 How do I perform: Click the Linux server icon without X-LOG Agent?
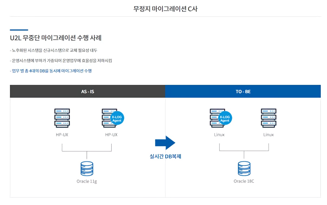point(268,118)
